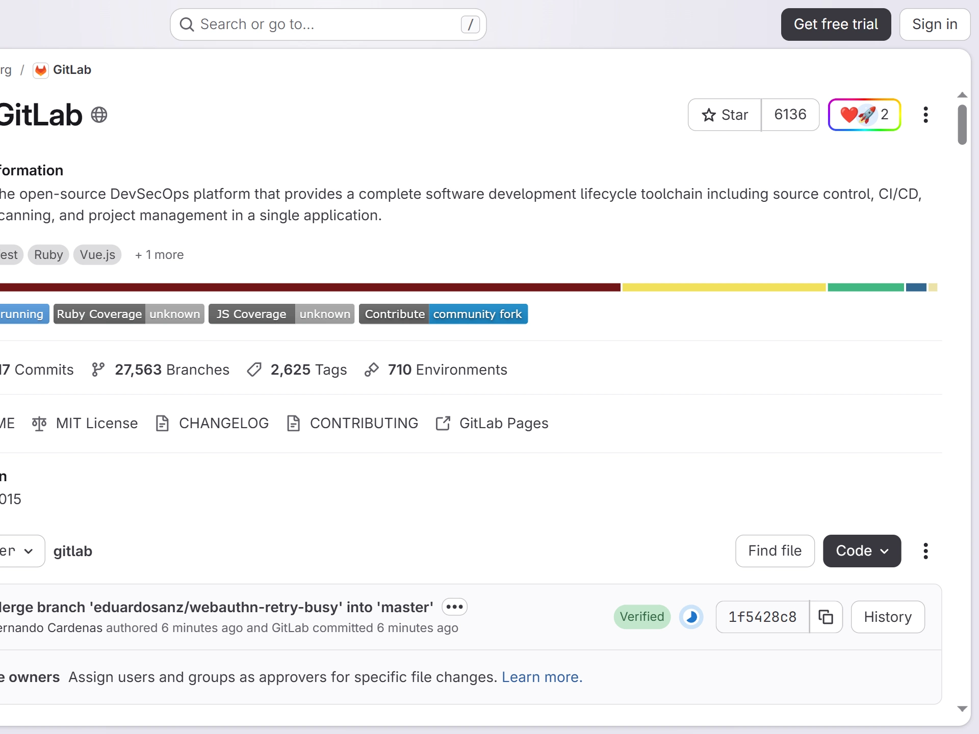979x734 pixels.
Task: Click the History button
Action: coord(888,617)
